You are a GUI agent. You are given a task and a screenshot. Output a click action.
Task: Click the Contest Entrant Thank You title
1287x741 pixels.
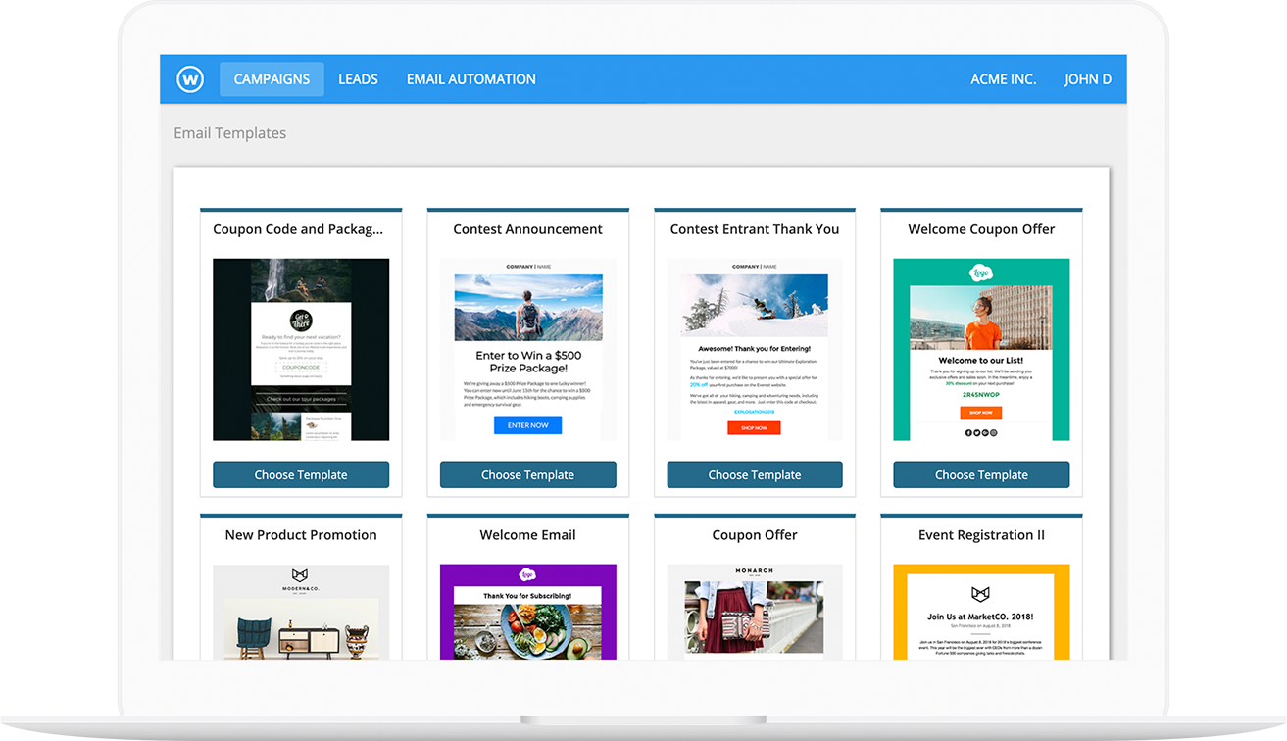click(755, 229)
